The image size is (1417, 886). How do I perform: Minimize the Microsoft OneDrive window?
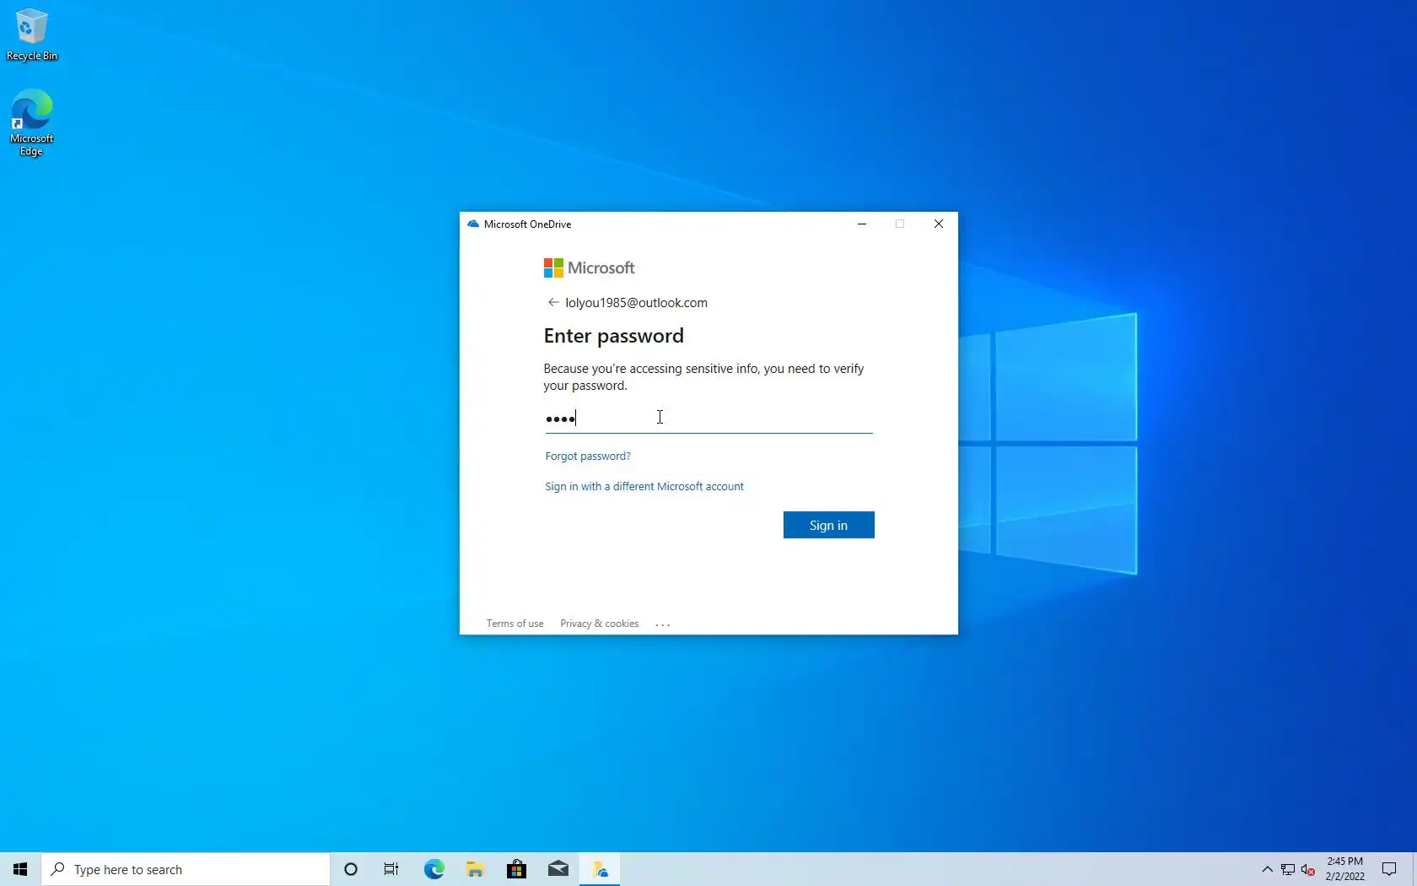click(x=862, y=224)
